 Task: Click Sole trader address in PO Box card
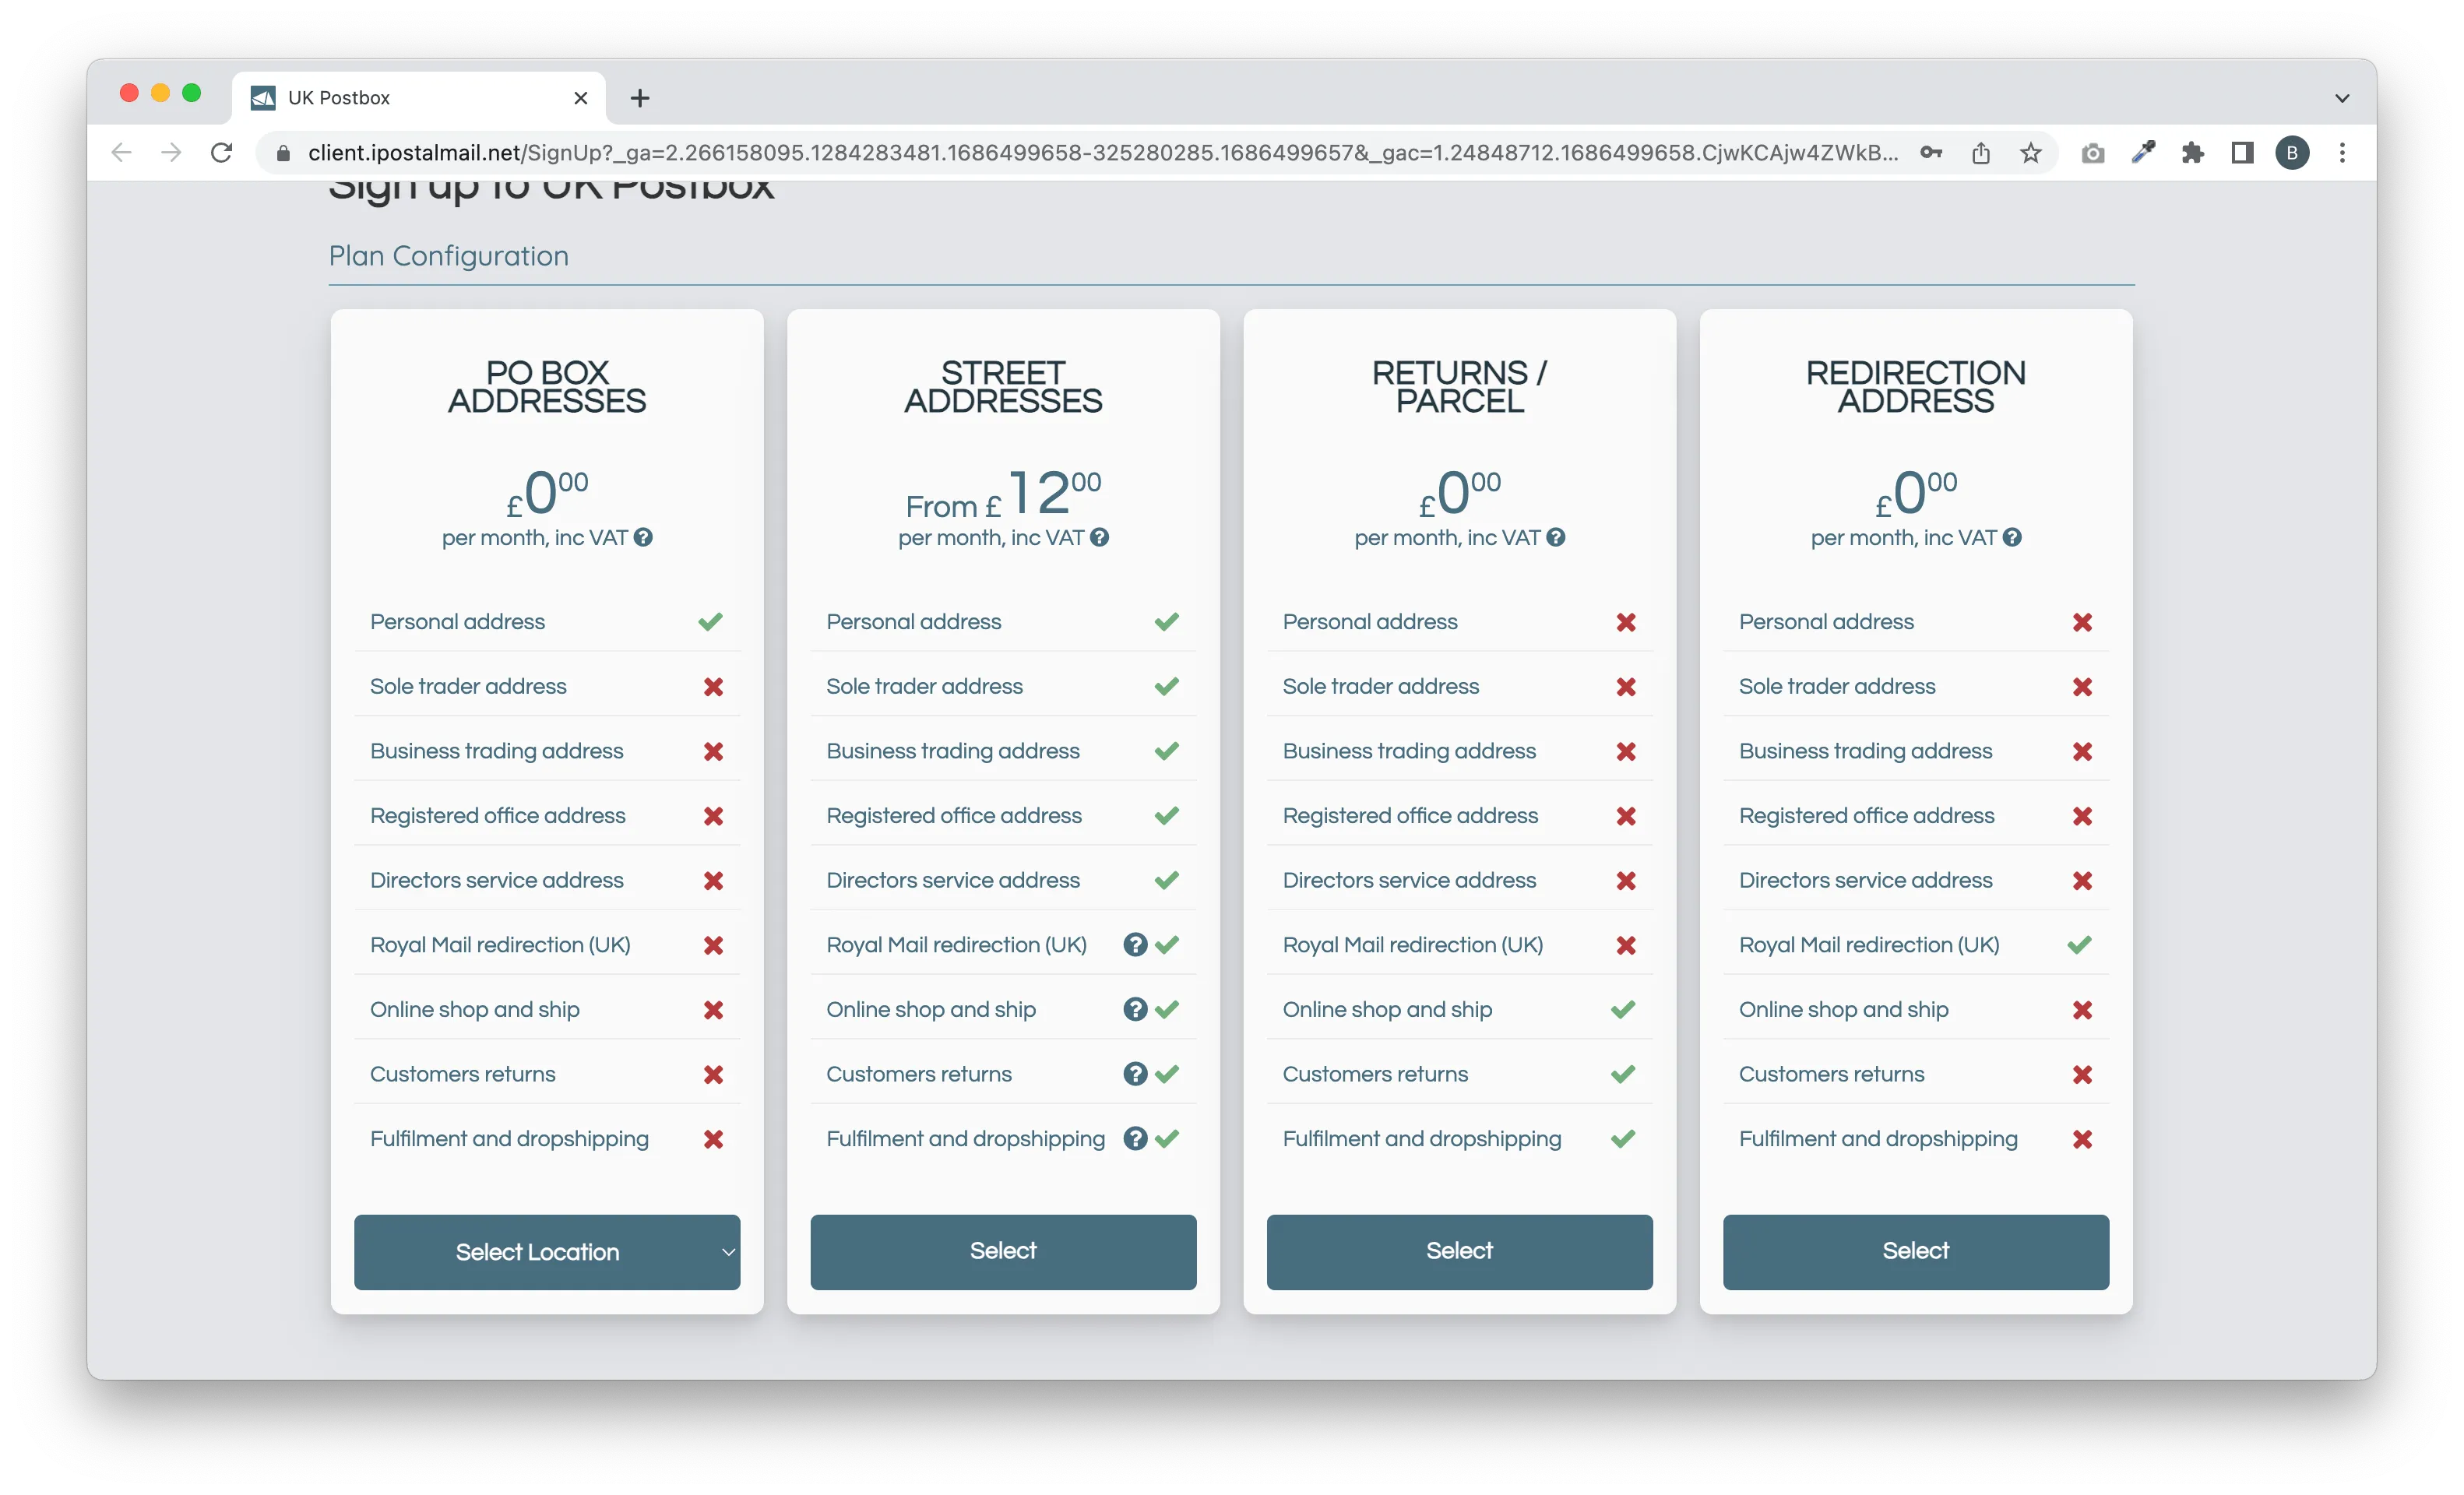tap(468, 686)
